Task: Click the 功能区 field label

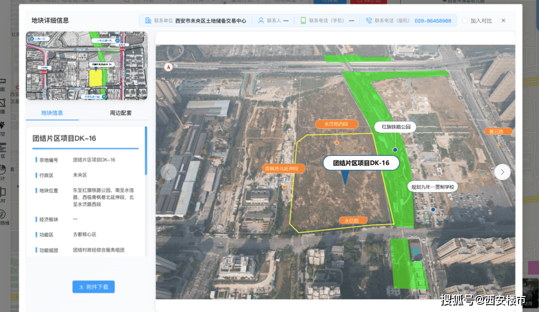Action: (x=46, y=235)
